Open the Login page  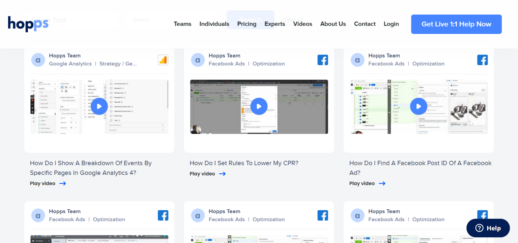pyautogui.click(x=391, y=24)
